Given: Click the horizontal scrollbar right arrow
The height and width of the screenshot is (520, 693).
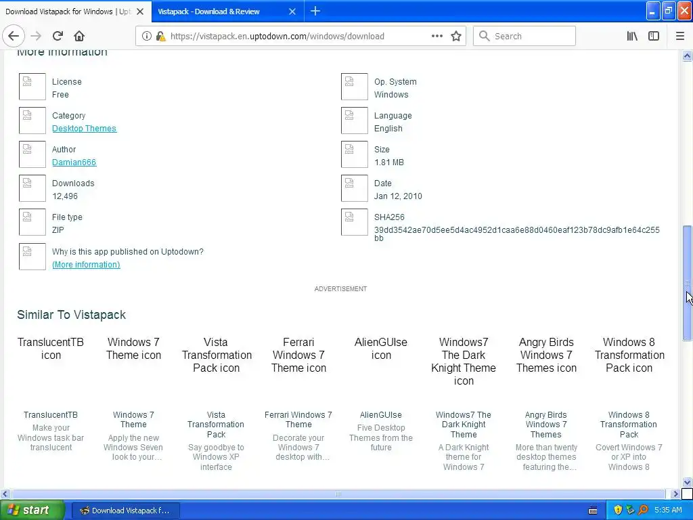Looking at the screenshot, I should click(x=675, y=494).
